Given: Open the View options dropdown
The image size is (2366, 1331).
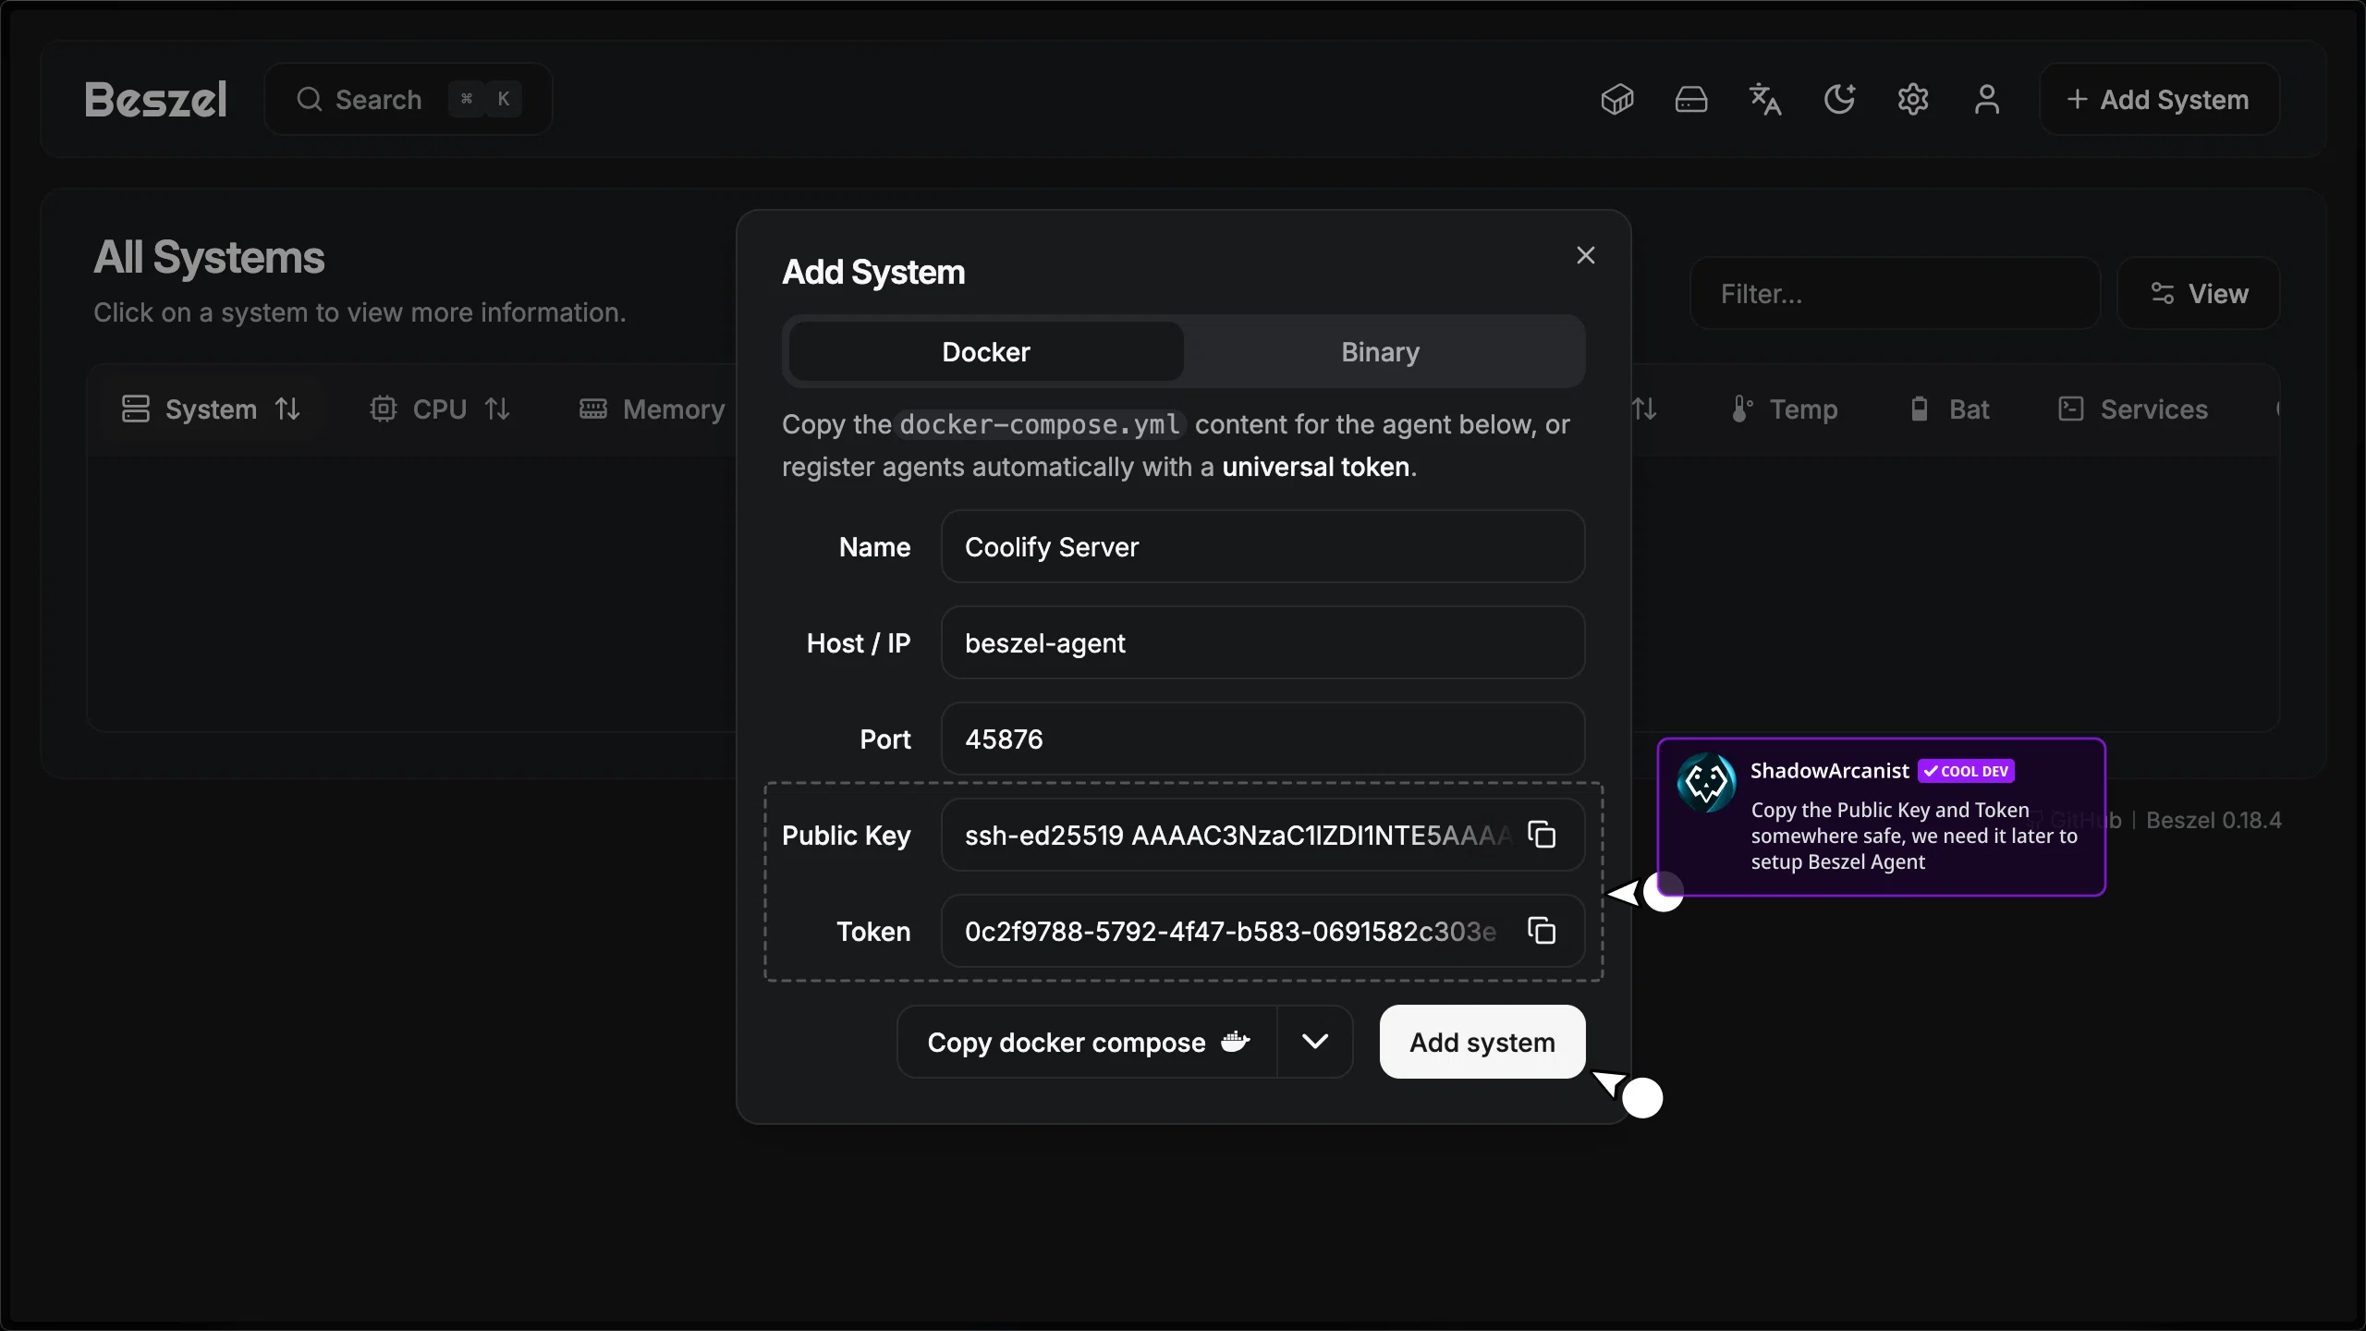Looking at the screenshot, I should pos(2199,294).
